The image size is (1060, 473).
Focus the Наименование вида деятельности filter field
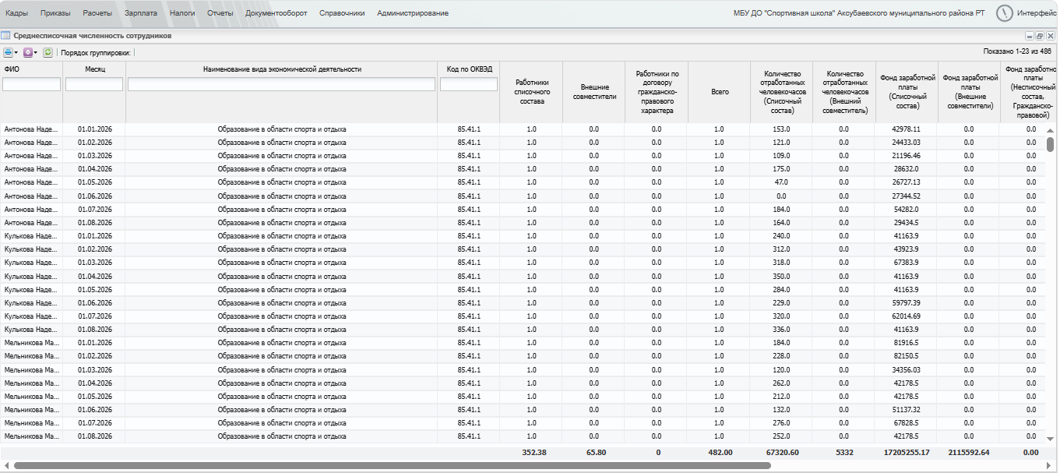pyautogui.click(x=282, y=84)
